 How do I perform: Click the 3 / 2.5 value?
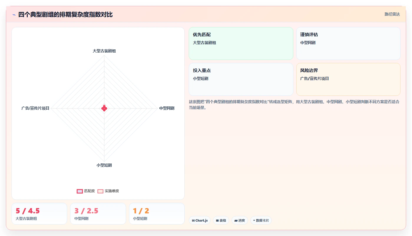[86, 211]
